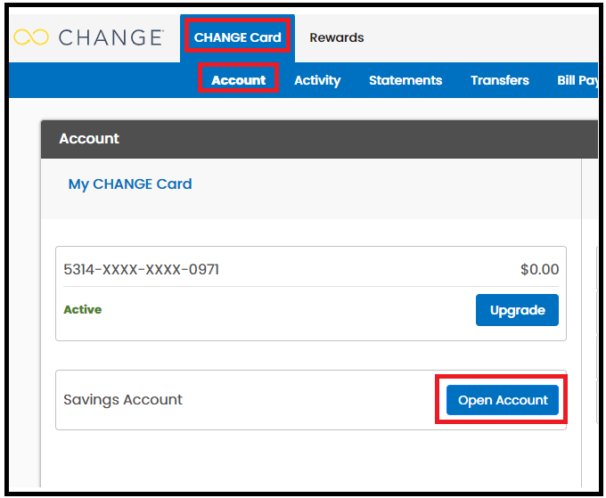Viewport: 606px width, 498px height.
Task: Open the Statements section
Action: [405, 80]
